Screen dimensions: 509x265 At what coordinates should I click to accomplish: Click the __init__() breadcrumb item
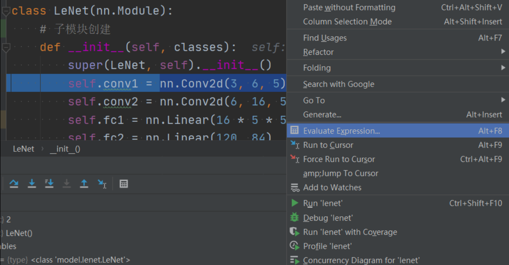coord(65,149)
